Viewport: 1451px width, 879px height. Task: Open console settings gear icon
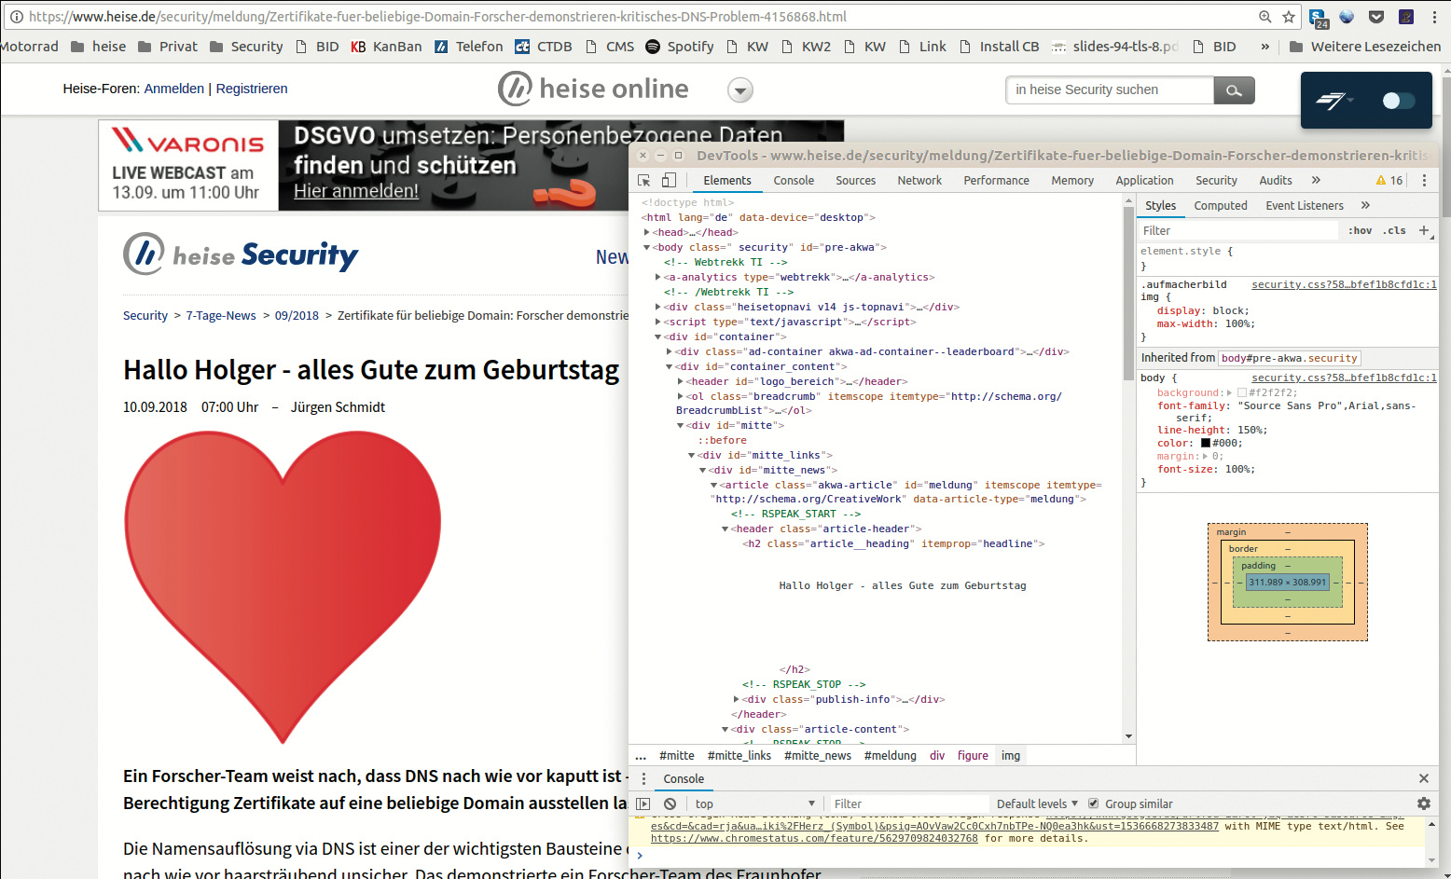click(1423, 803)
